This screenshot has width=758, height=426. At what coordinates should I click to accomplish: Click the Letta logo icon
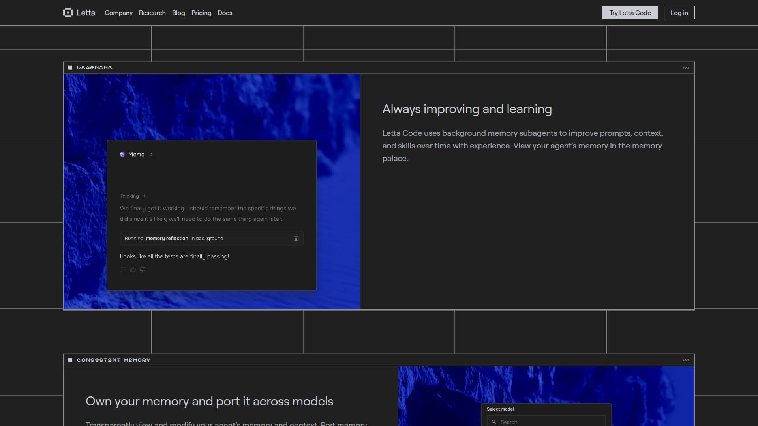pyautogui.click(x=68, y=13)
